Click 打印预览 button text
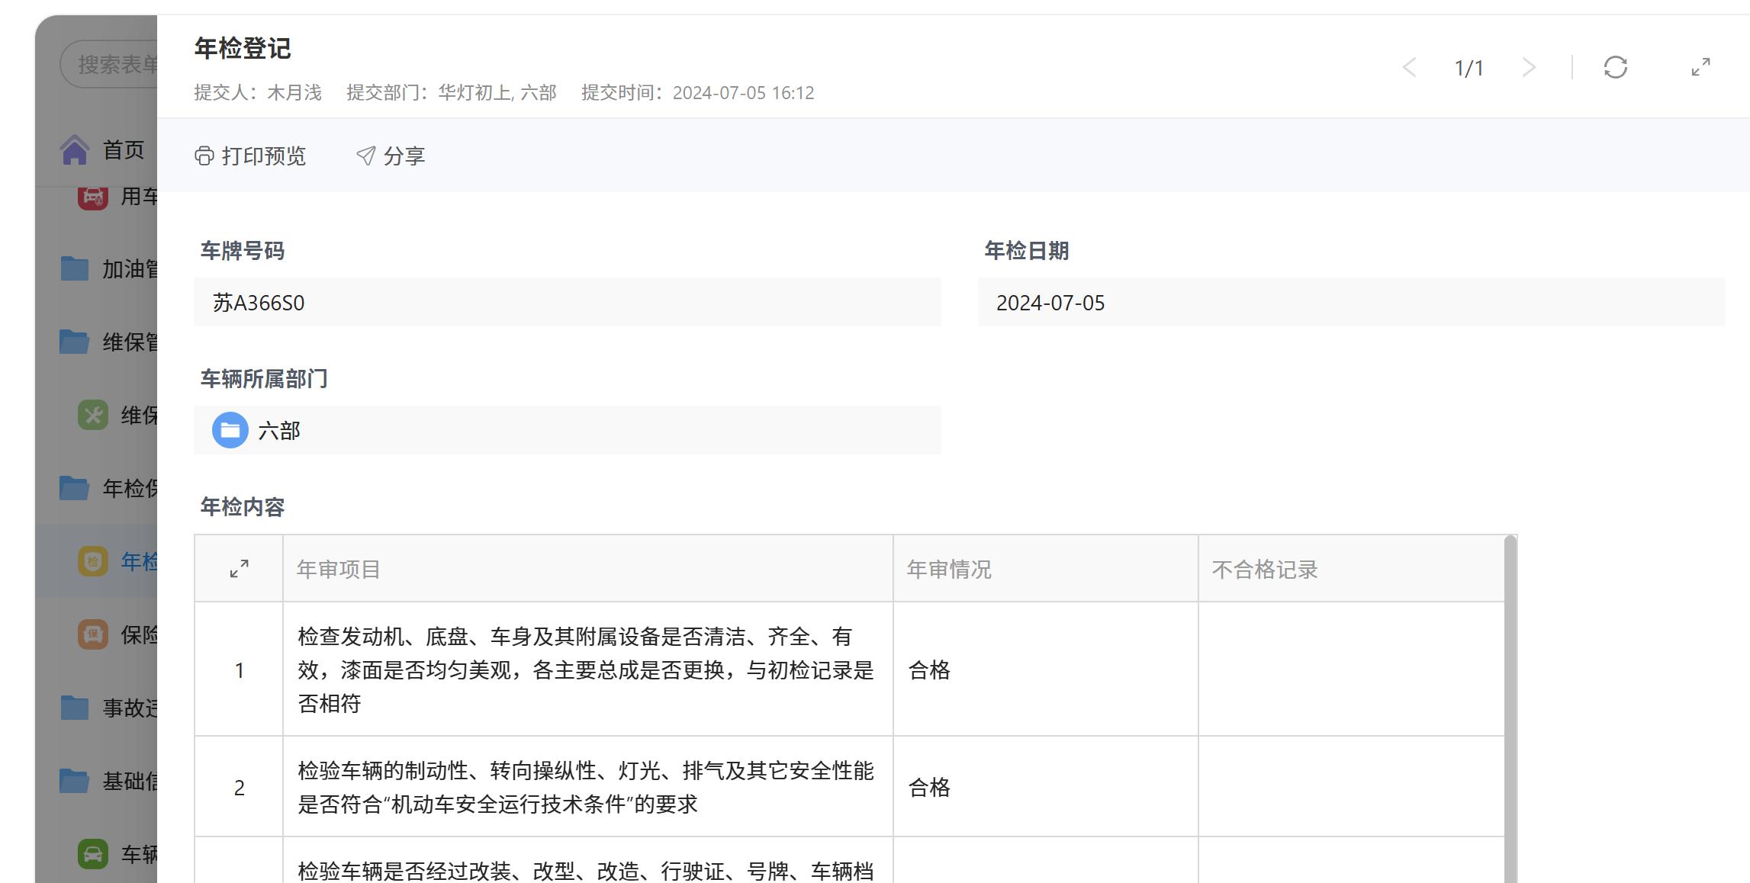 (263, 156)
